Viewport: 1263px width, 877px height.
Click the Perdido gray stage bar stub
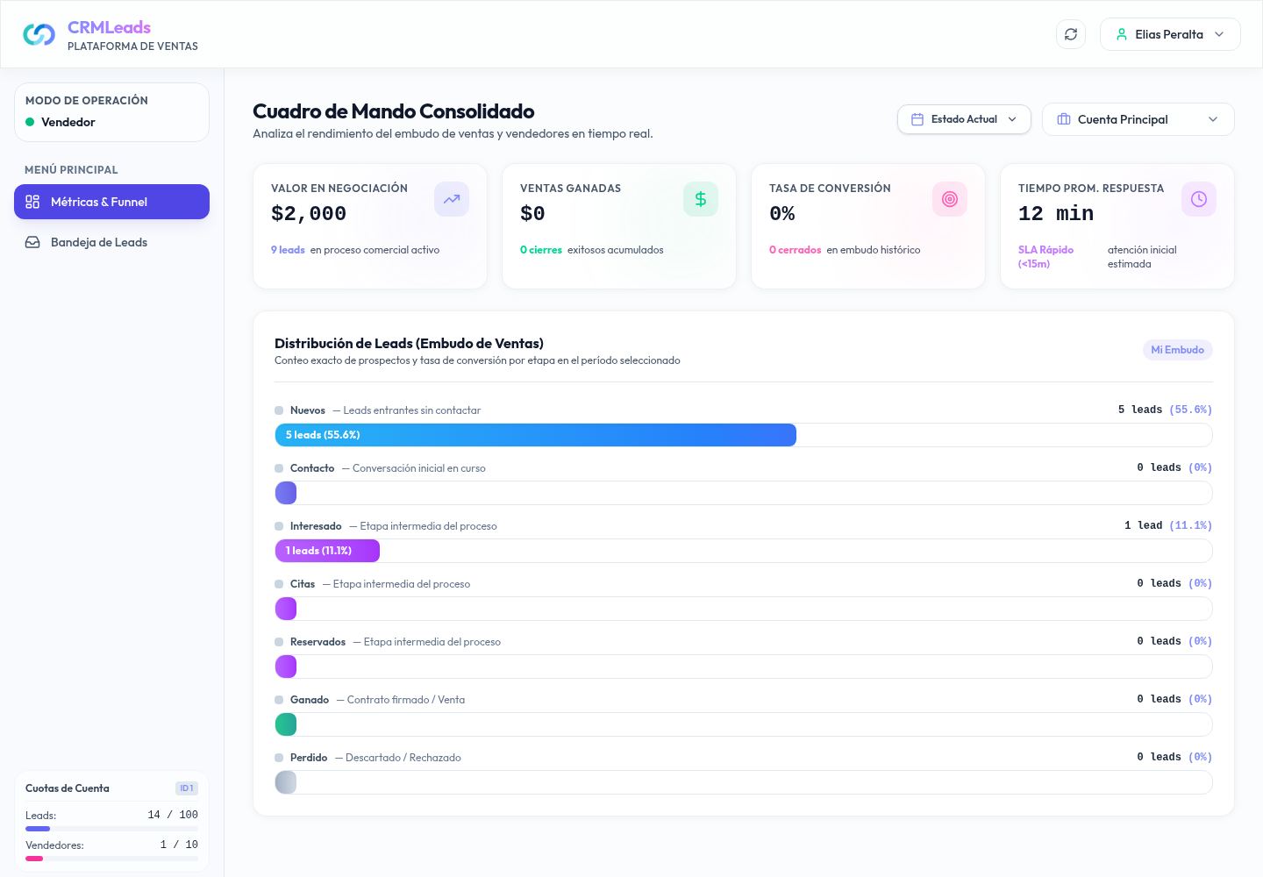pos(286,782)
